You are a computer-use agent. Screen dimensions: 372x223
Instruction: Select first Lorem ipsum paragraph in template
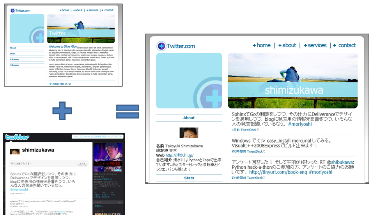(81, 54)
